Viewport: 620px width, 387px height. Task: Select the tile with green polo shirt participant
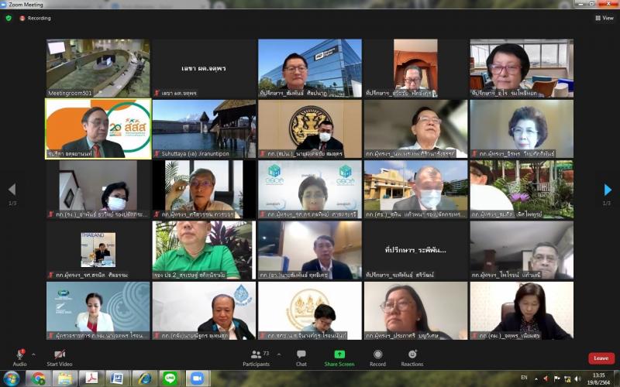point(204,250)
